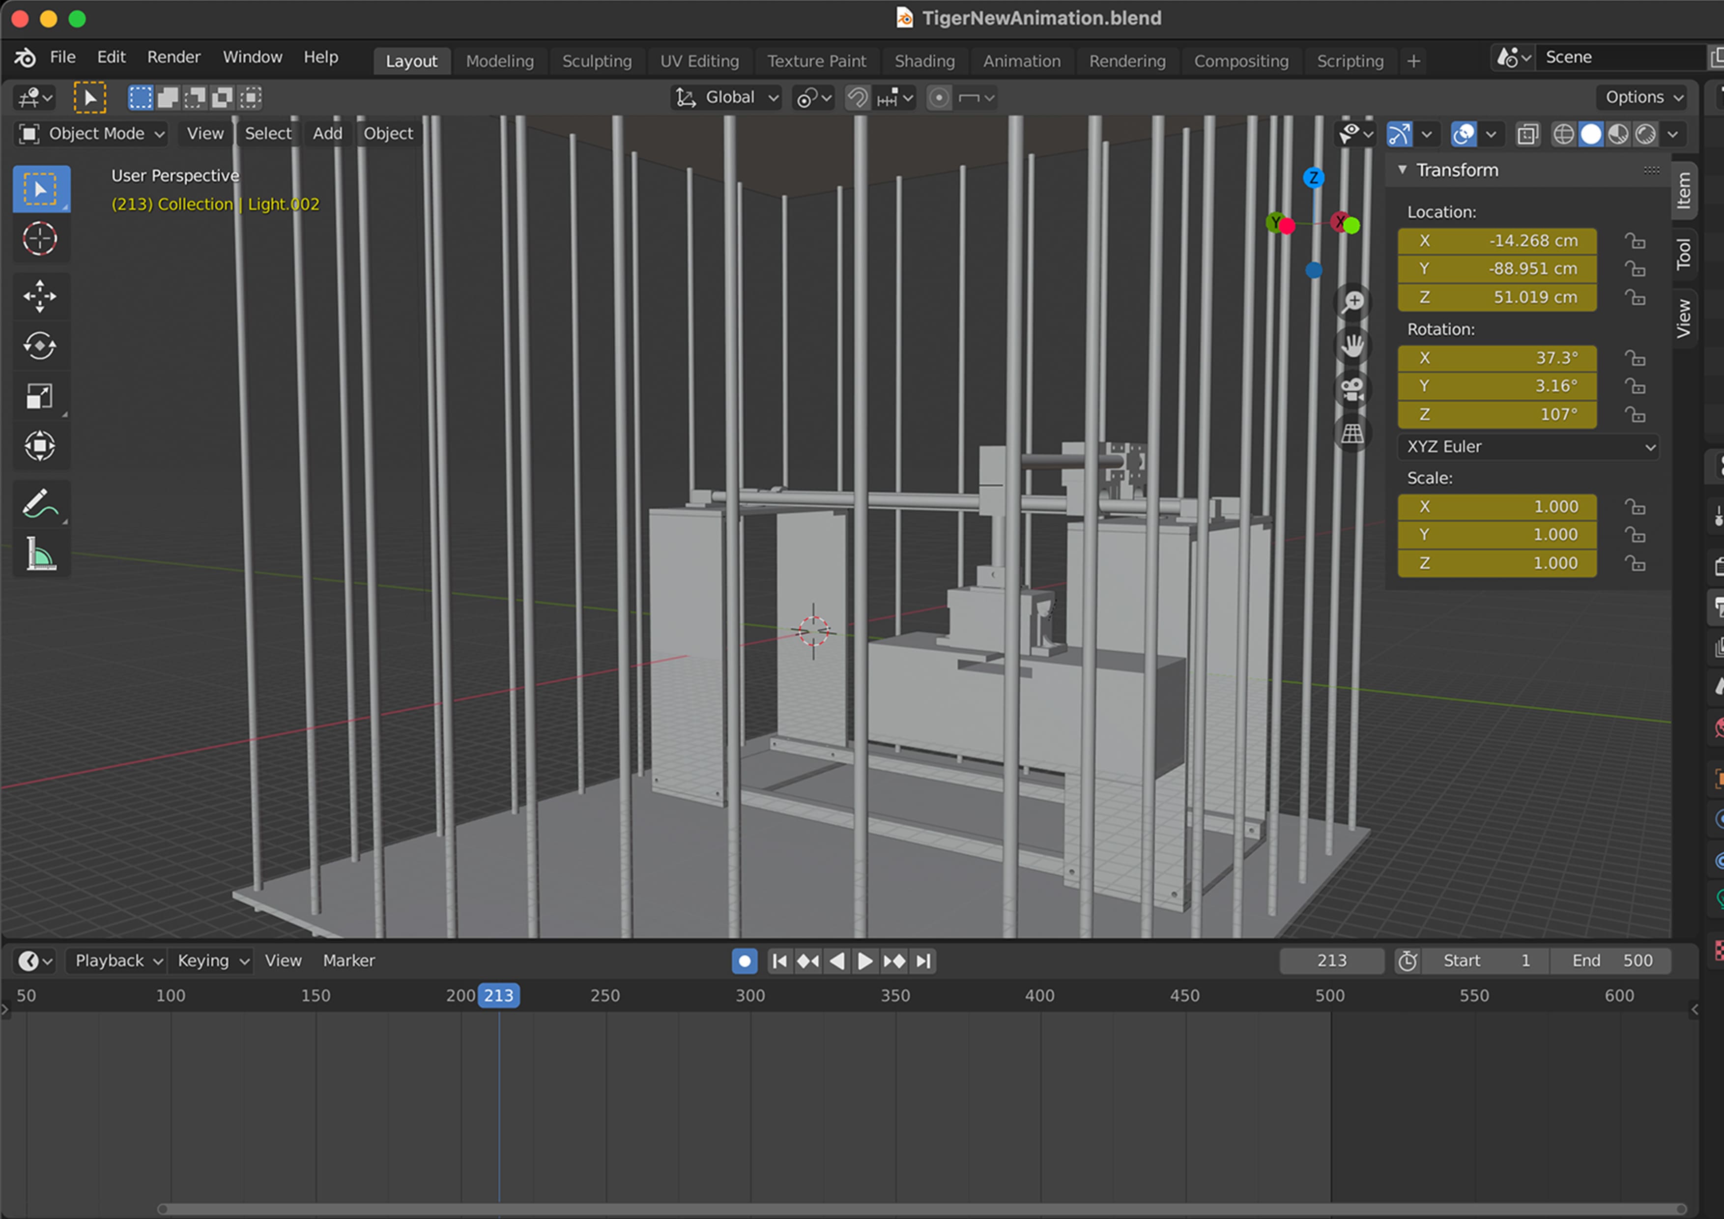1724x1219 pixels.
Task: Switch to the Modeling workspace tab
Action: pyautogui.click(x=499, y=61)
